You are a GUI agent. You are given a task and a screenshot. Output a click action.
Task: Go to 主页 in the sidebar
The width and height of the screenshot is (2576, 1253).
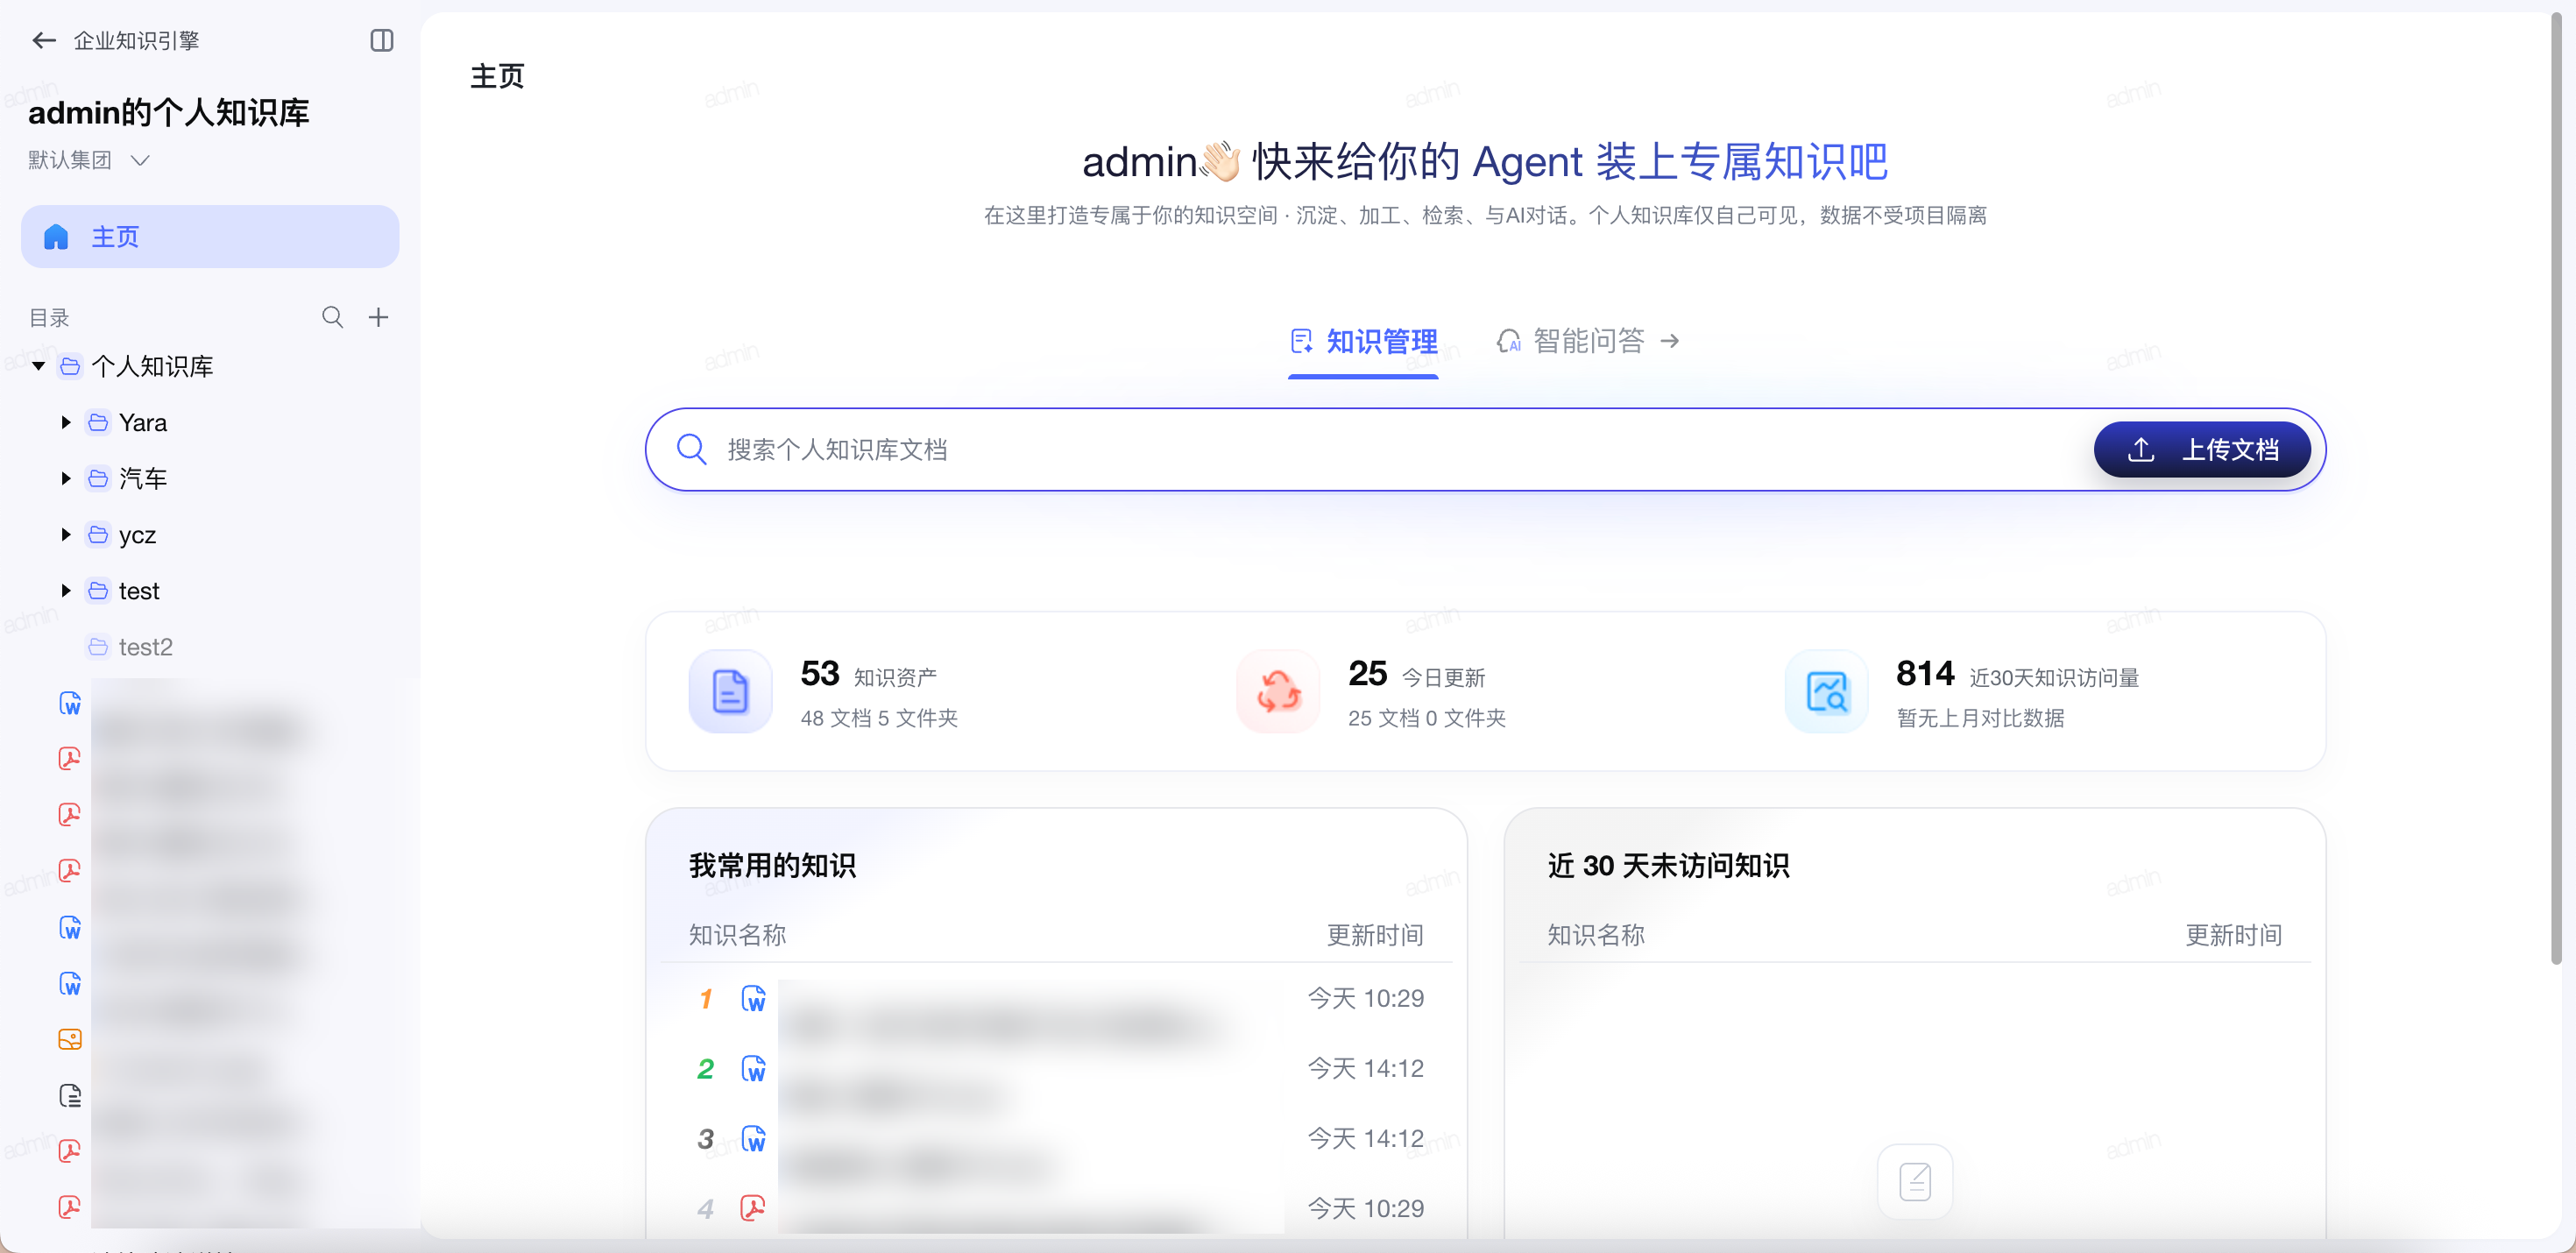(x=210, y=237)
